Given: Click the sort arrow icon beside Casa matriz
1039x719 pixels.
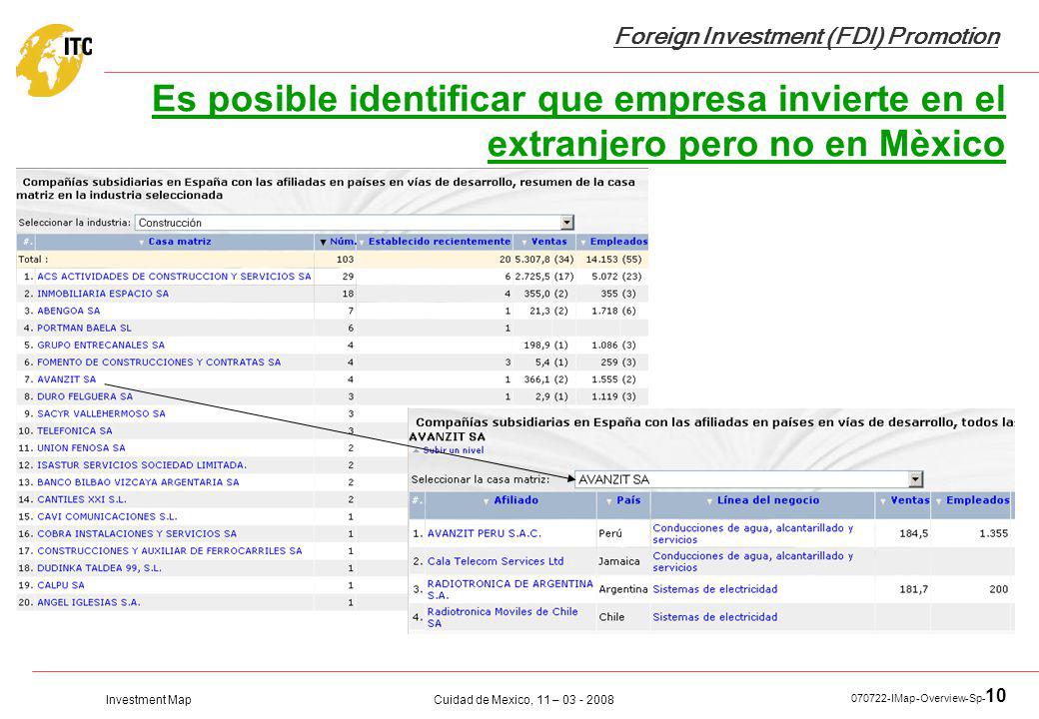Looking at the screenshot, I should [x=141, y=243].
